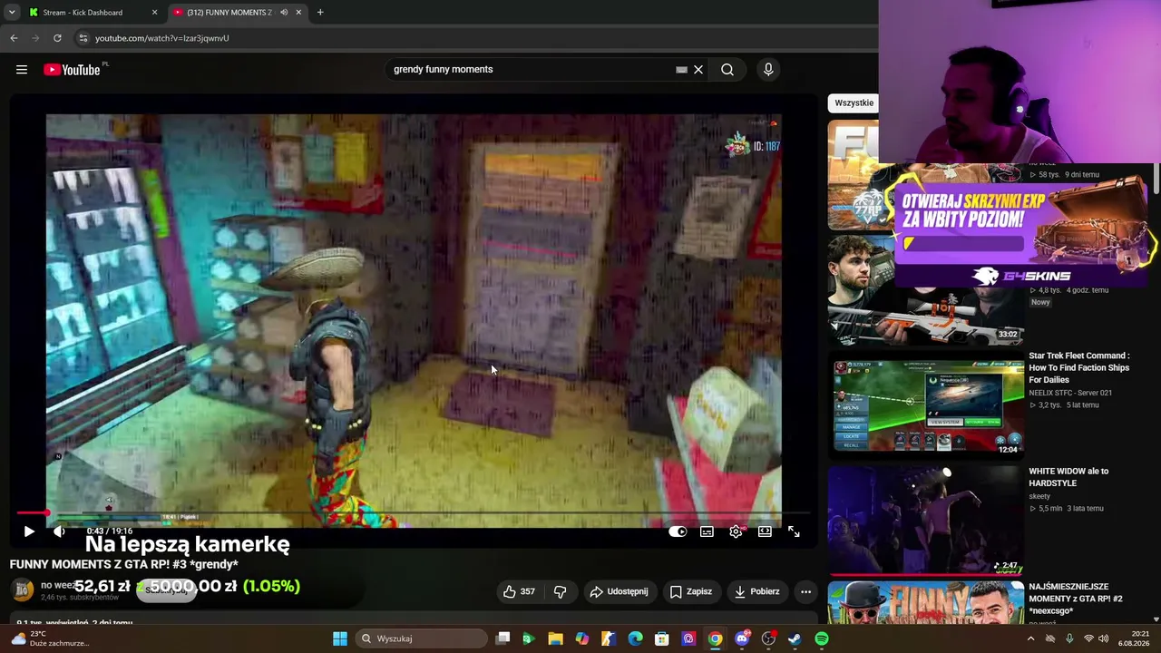The width and height of the screenshot is (1161, 653).
Task: Open OBS Studio from the taskbar
Action: tap(768, 638)
